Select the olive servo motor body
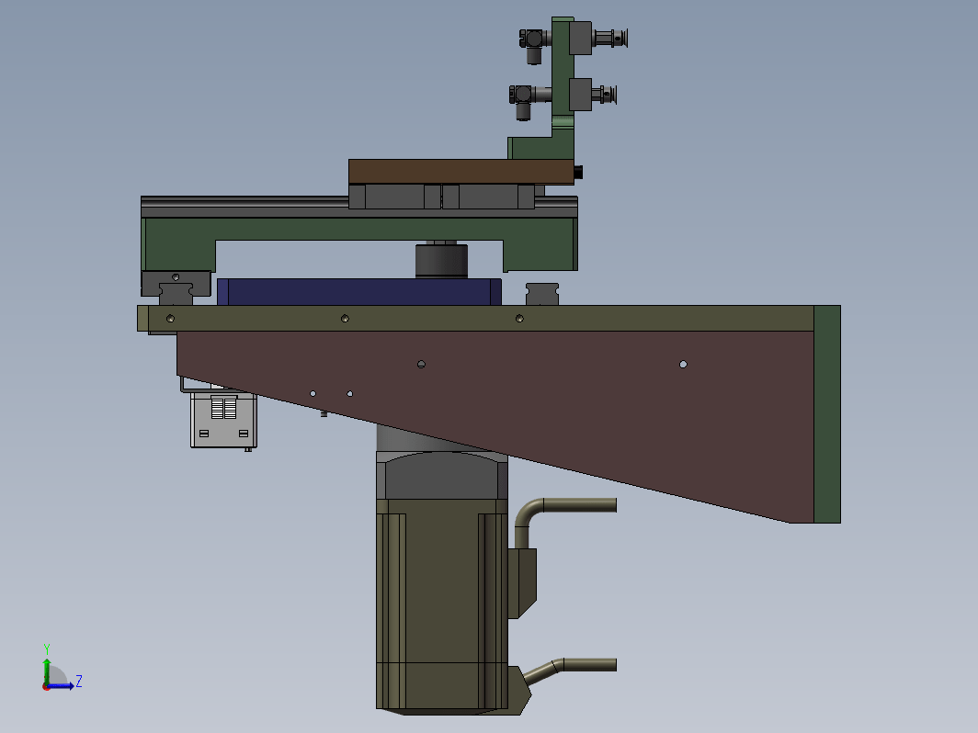Image resolution: width=978 pixels, height=733 pixels. tap(441, 604)
